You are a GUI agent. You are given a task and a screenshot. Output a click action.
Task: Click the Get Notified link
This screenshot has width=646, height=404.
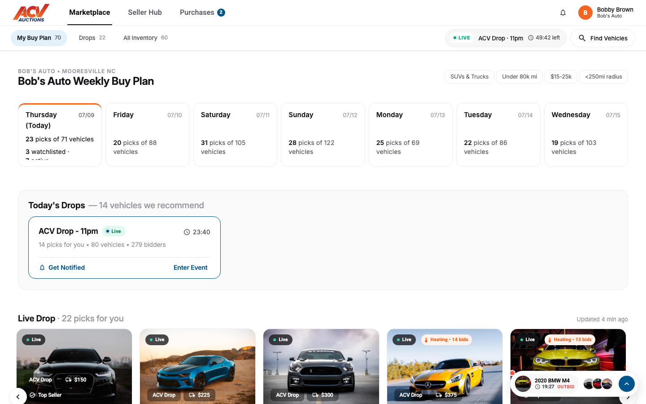[66, 268]
